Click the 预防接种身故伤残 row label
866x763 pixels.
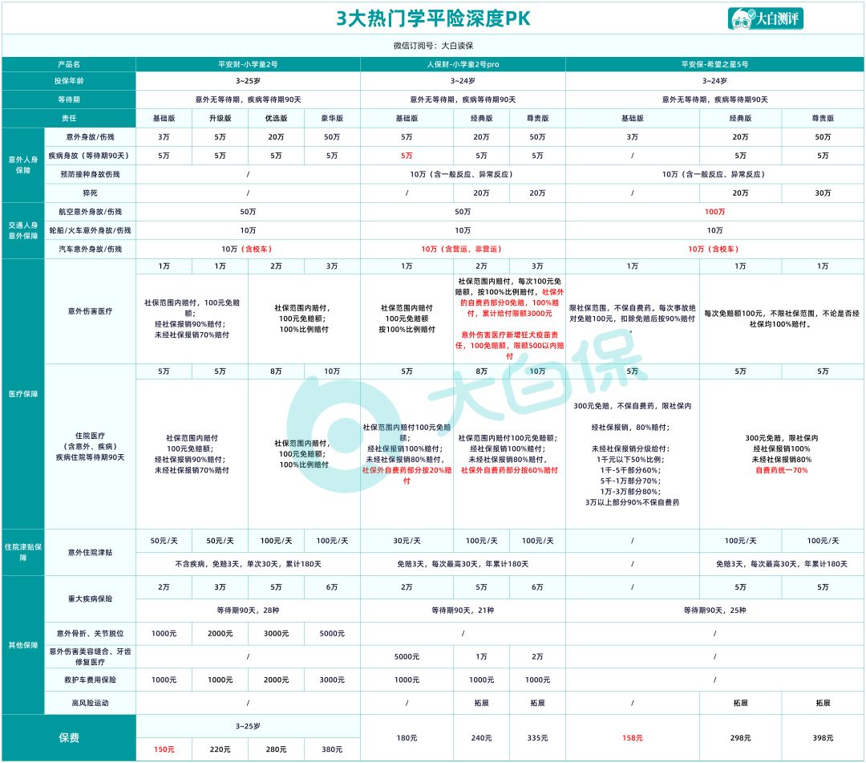pos(90,174)
